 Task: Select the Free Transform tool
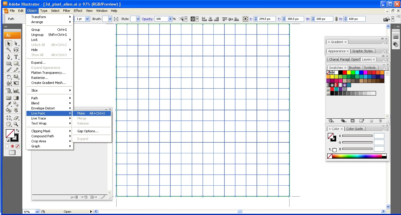point(16,83)
